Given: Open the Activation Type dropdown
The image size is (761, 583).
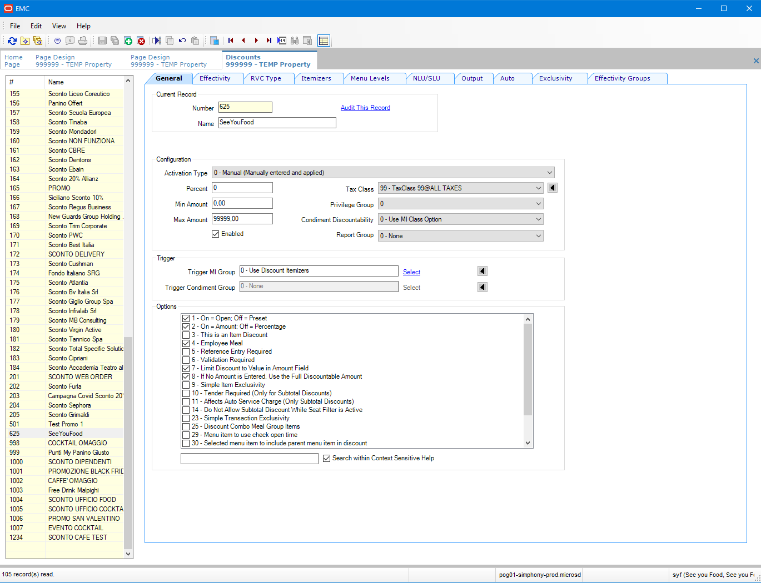Looking at the screenshot, I should tap(549, 173).
